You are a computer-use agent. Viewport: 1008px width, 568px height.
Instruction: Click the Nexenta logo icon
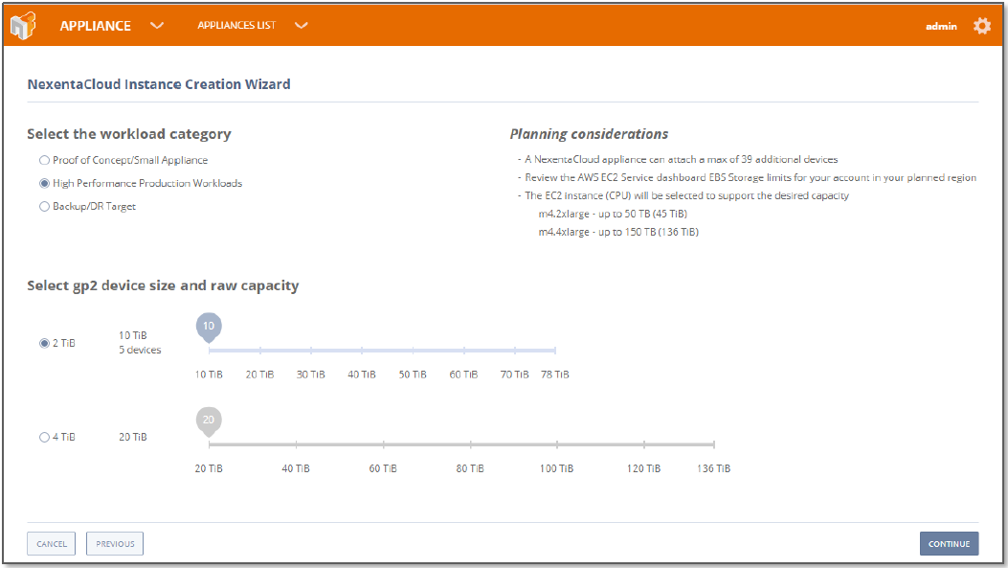tap(23, 26)
